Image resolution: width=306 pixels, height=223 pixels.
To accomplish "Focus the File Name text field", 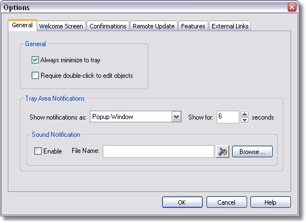I will (x=158, y=151).
